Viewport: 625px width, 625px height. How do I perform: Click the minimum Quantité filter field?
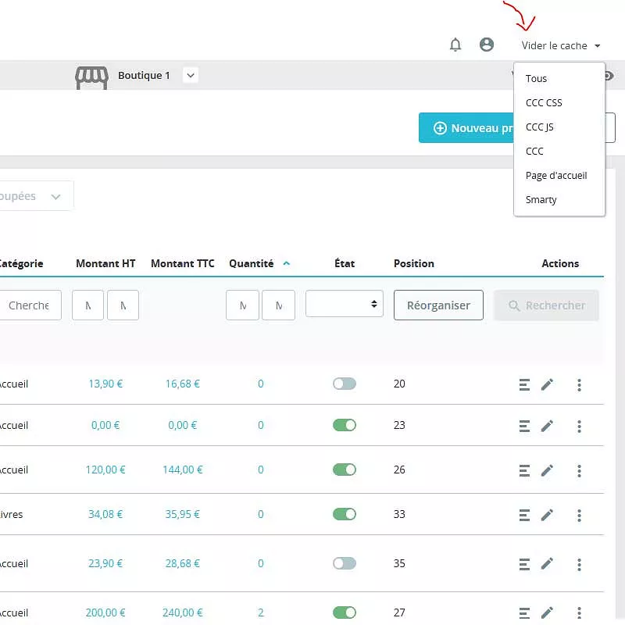242,305
